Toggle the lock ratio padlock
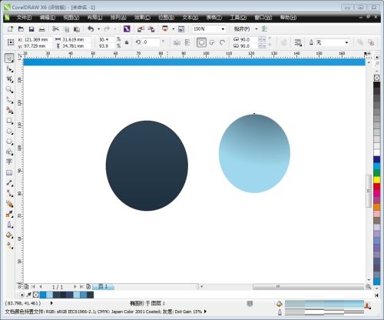Viewport: 384px width, 320px height. (x=127, y=42)
